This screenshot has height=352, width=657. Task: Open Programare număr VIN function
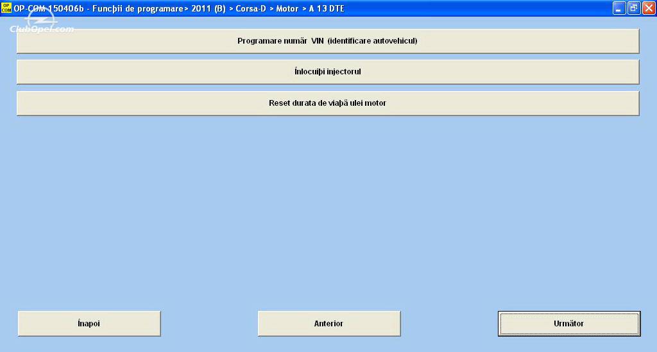tap(328, 41)
